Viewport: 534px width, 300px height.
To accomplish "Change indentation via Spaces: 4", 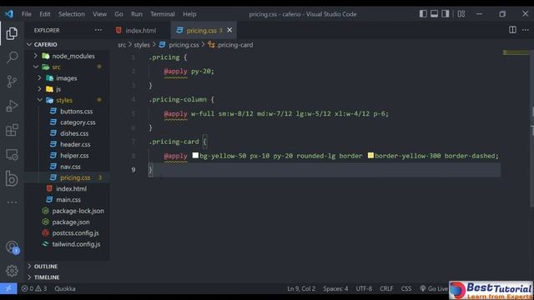I will [335, 288].
